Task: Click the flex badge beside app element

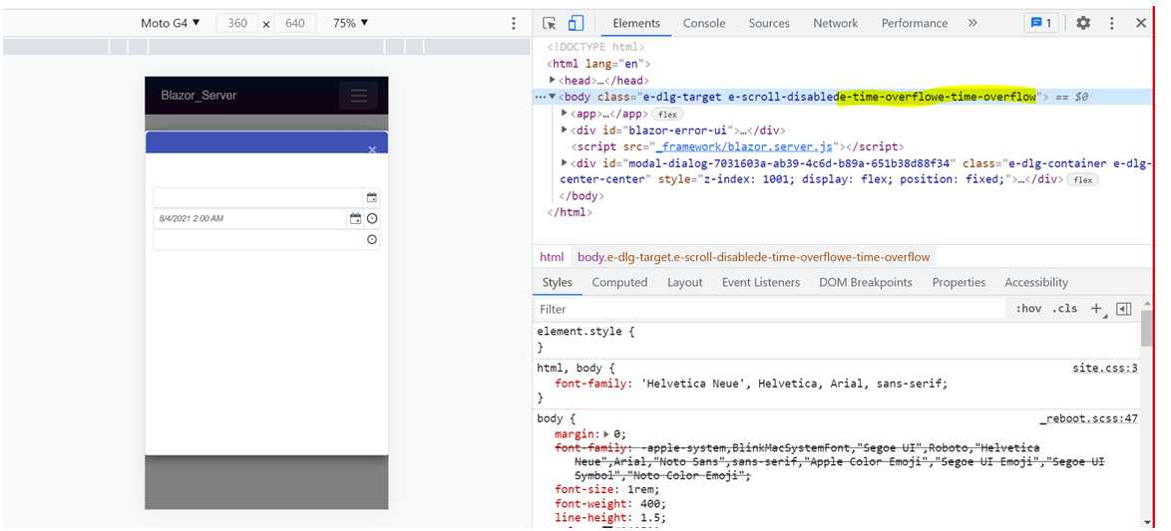Action: pos(667,115)
